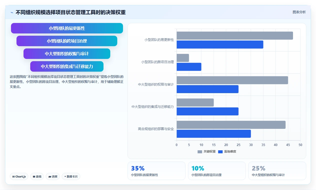
Task: Select the 中大型组织的权限与审计 funnel bar
Action: click(67, 54)
